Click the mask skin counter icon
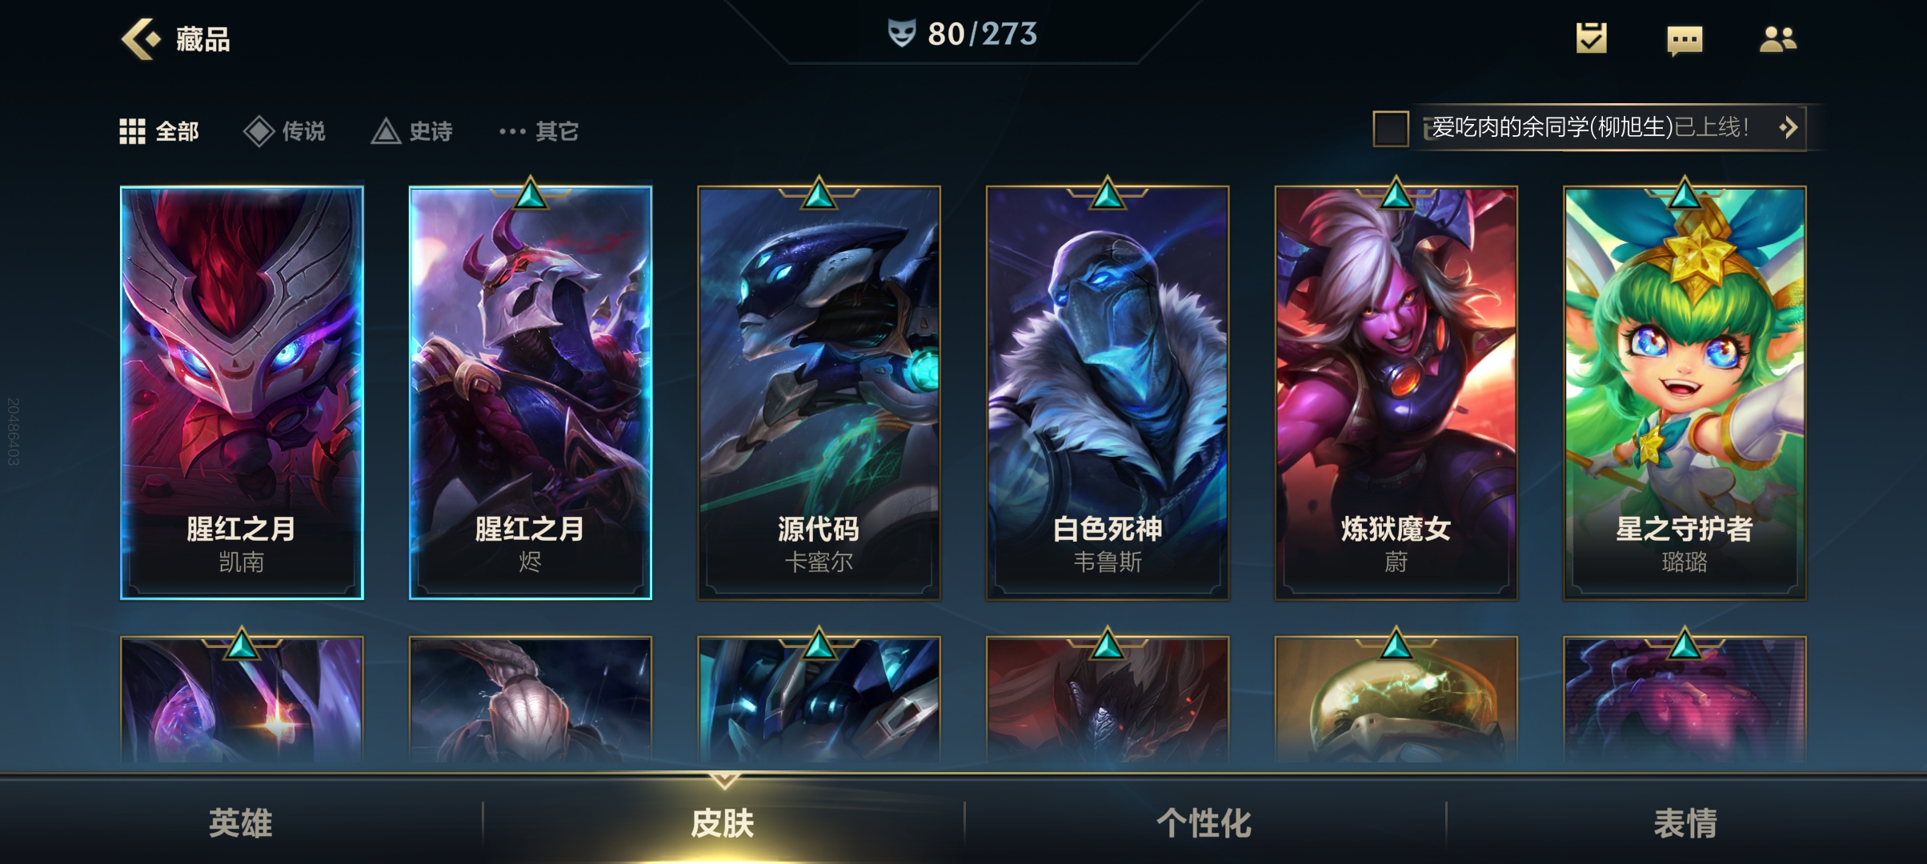This screenshot has width=1927, height=864. (x=901, y=34)
